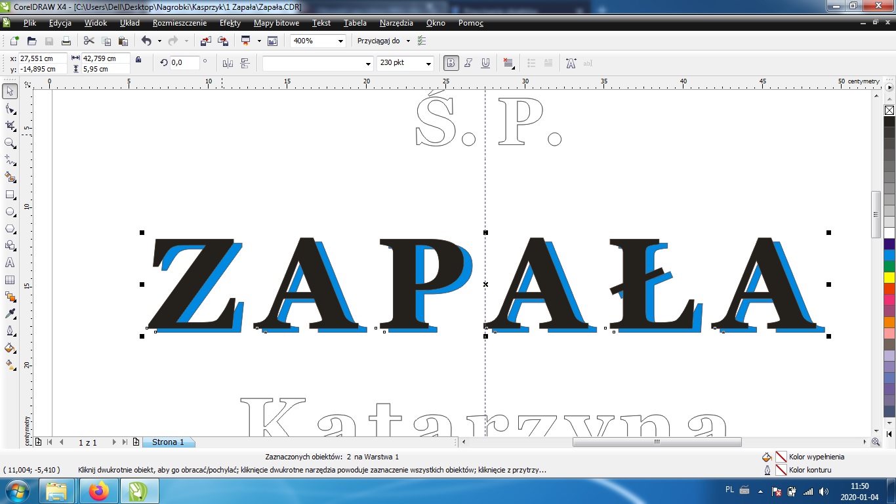Click the Import icon in toolbar

[x=206, y=41]
